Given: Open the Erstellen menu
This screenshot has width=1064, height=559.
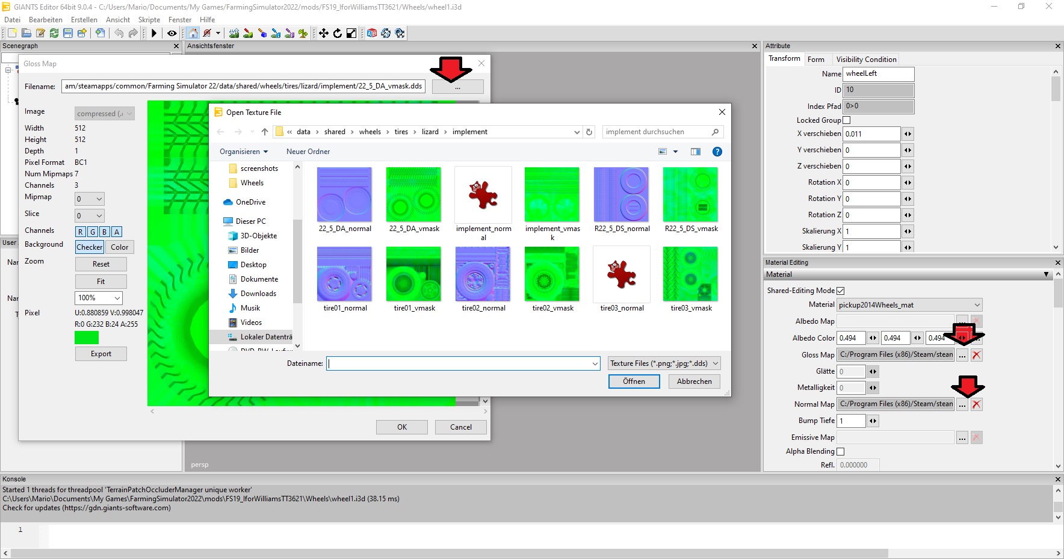Looking at the screenshot, I should (84, 20).
